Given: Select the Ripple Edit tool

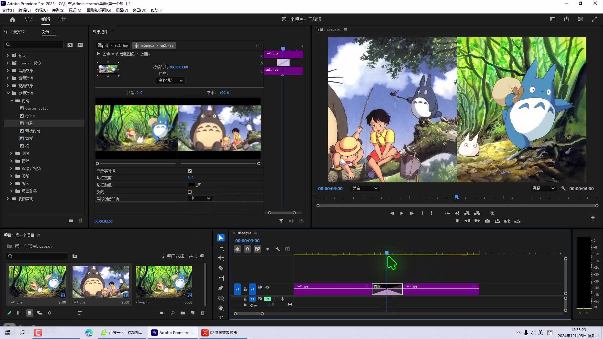Looking at the screenshot, I should point(221,258).
